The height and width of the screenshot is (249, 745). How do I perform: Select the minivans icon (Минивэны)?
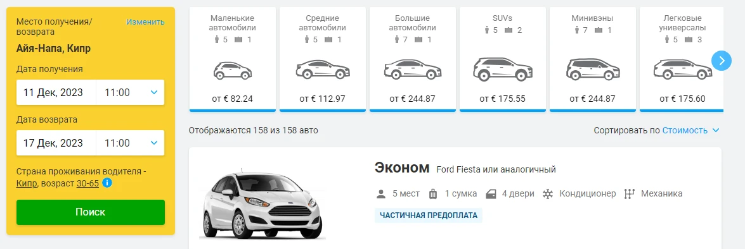[592, 69]
